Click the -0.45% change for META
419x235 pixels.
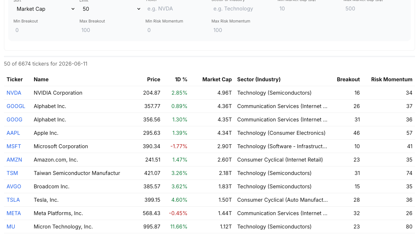point(178,213)
